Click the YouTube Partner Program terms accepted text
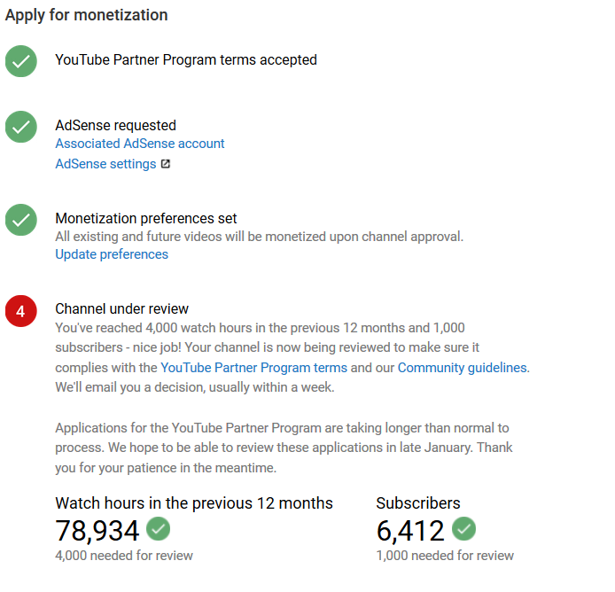This screenshot has width=615, height=592. pyautogui.click(x=186, y=60)
